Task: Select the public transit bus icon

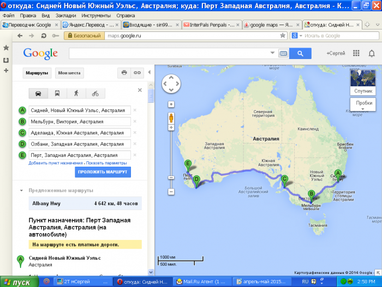Action: (x=57, y=93)
